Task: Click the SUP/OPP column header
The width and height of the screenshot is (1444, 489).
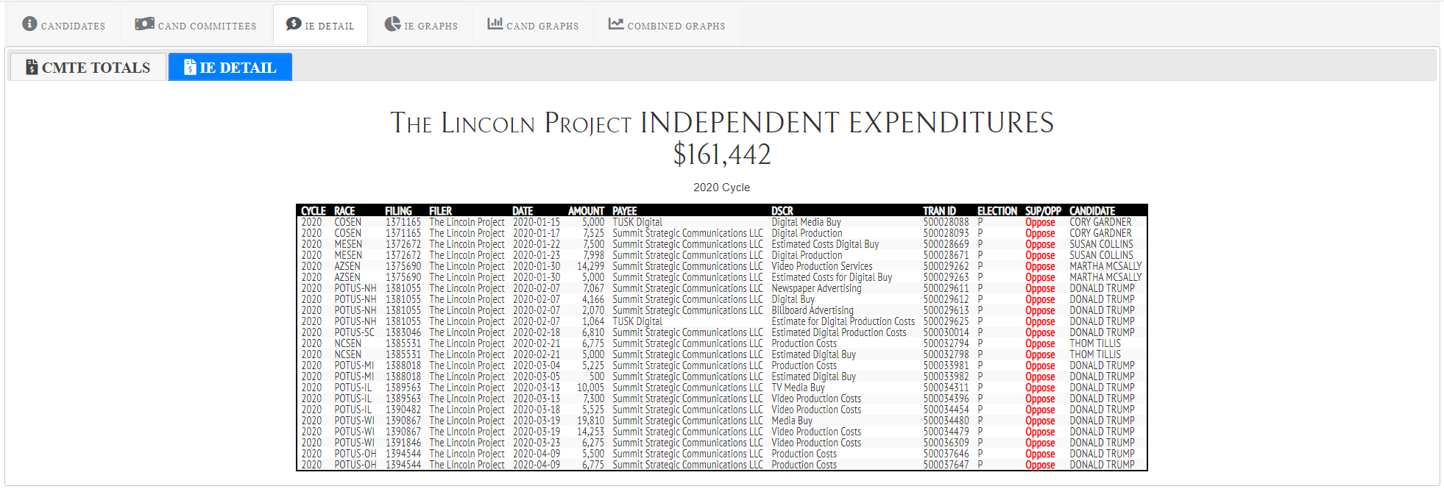Action: 1043,211
